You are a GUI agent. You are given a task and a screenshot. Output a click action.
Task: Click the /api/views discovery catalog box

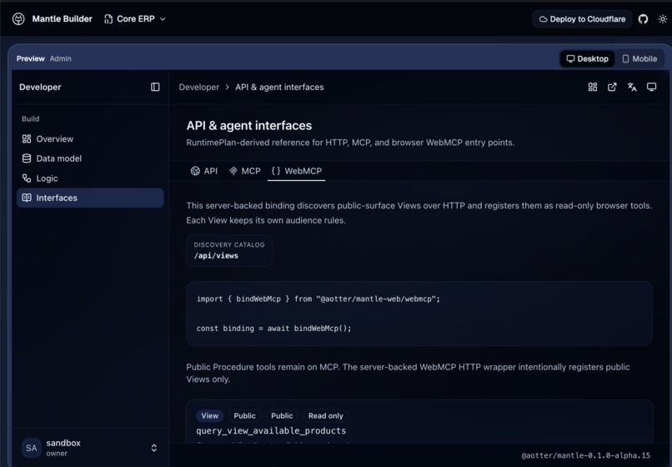229,251
